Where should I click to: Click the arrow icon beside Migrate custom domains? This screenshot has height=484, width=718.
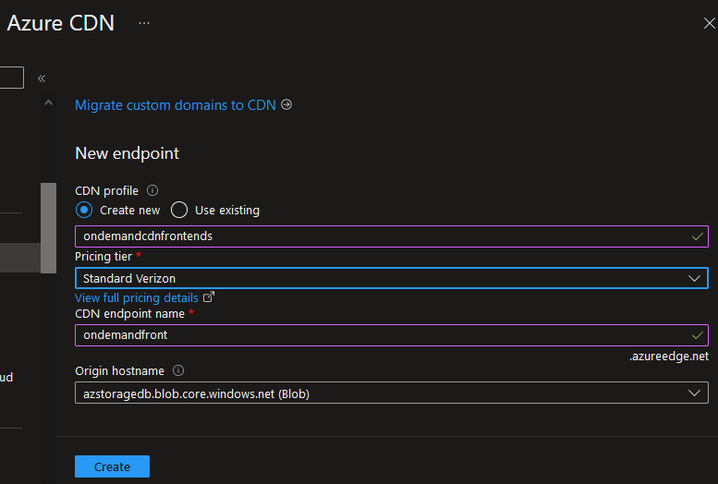pyautogui.click(x=286, y=105)
